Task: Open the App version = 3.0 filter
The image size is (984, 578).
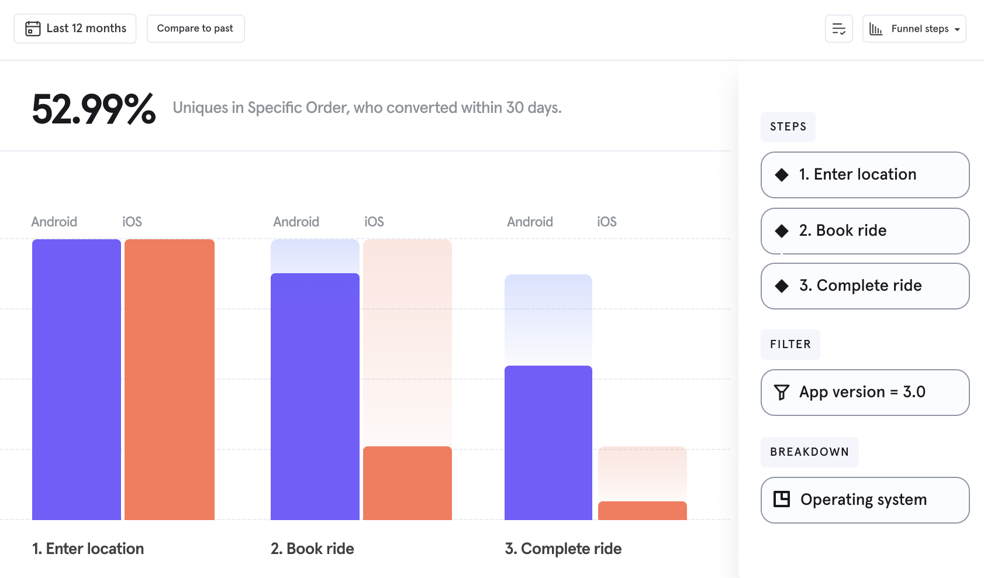Action: (x=865, y=393)
